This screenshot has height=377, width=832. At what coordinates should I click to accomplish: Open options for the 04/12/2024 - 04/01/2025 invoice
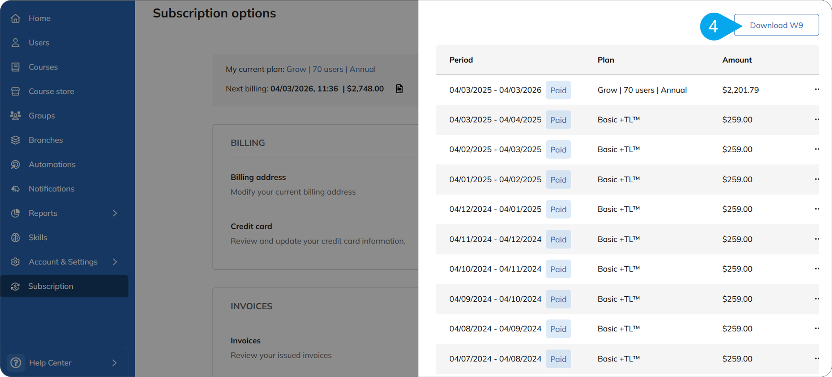tap(817, 209)
